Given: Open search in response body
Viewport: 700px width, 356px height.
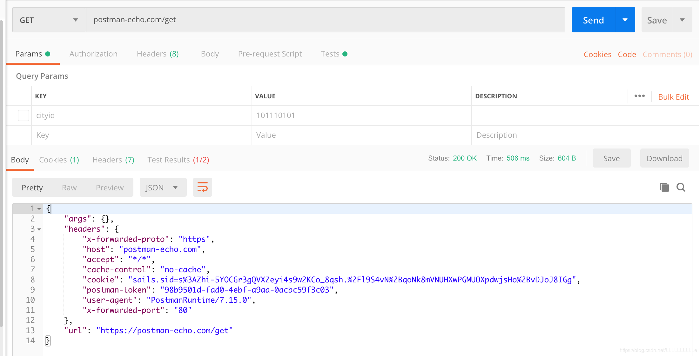Looking at the screenshot, I should pos(681,187).
